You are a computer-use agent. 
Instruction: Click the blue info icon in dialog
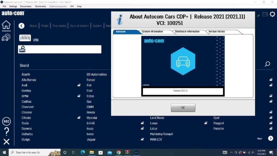point(120,20)
